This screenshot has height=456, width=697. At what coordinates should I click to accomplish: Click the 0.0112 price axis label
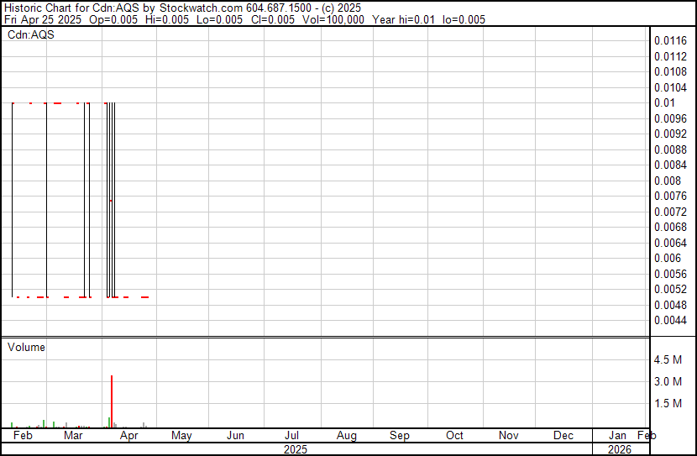pyautogui.click(x=670, y=56)
